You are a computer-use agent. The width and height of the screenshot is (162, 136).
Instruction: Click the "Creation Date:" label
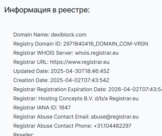coord(31,80)
